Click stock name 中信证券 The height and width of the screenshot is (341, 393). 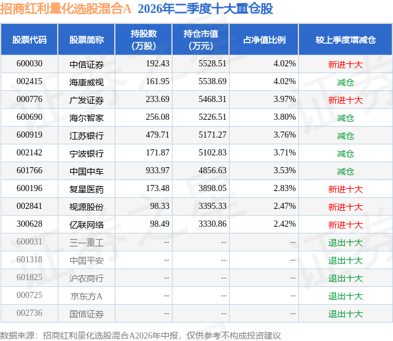[87, 65]
